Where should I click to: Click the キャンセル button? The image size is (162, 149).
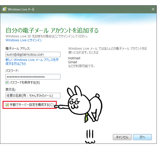pyautogui.click(x=122, y=137)
